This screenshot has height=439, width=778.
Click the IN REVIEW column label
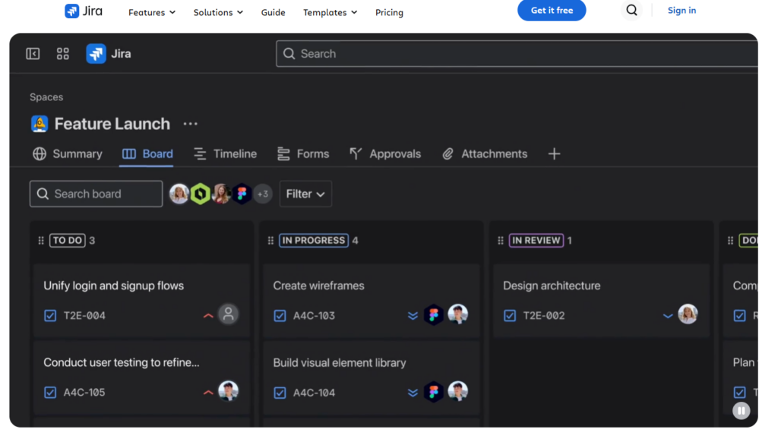[x=536, y=241]
